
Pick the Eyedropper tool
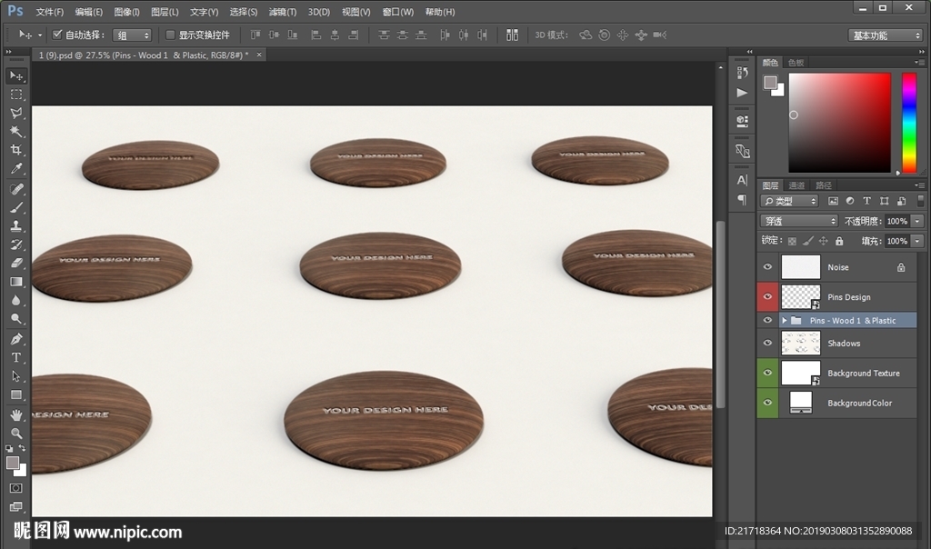pos(16,169)
